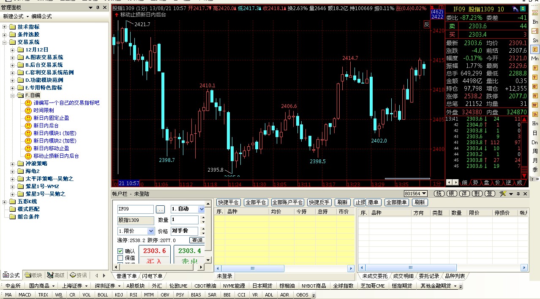
Task: Toggle the 保值 checkbox
Action: tap(120, 258)
